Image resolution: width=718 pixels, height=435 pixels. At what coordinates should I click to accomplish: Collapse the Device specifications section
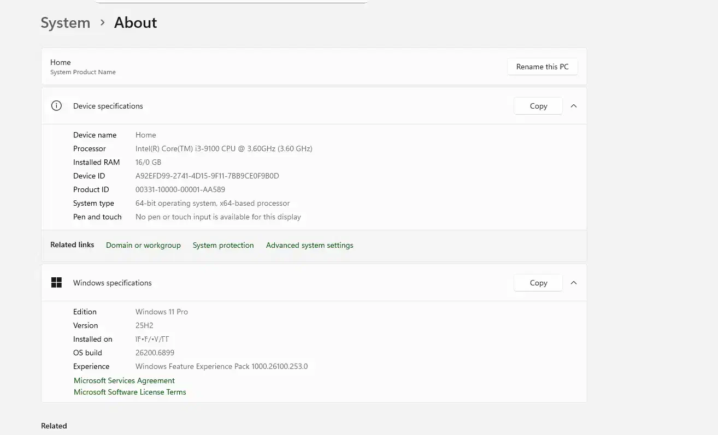tap(574, 106)
